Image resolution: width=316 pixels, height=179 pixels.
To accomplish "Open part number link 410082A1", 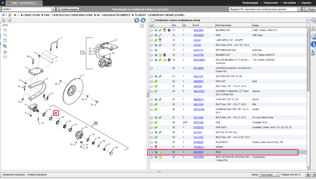I will tap(198, 147).
